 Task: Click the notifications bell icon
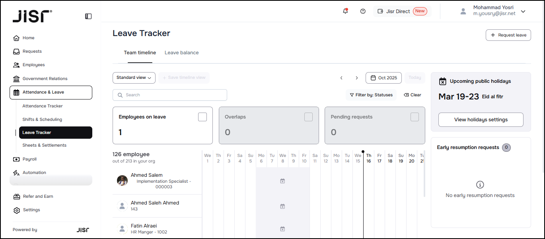(345, 11)
